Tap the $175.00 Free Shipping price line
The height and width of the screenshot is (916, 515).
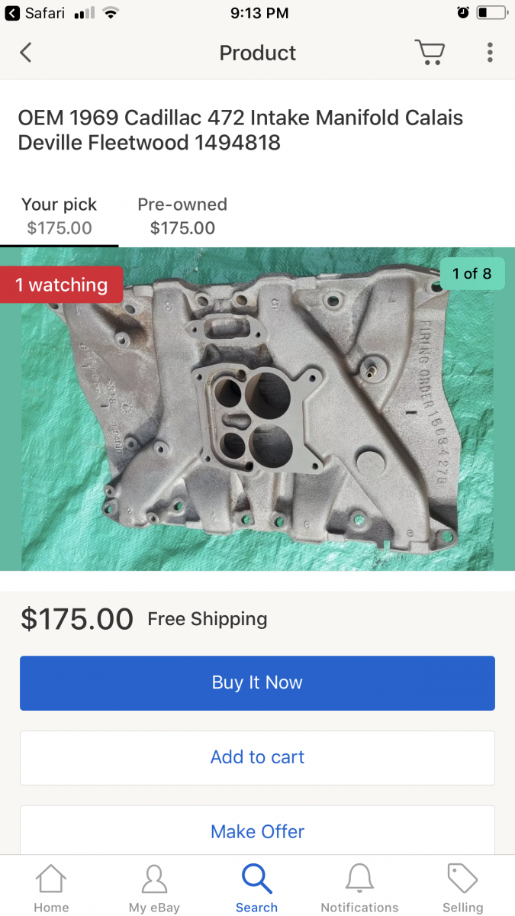(x=143, y=619)
